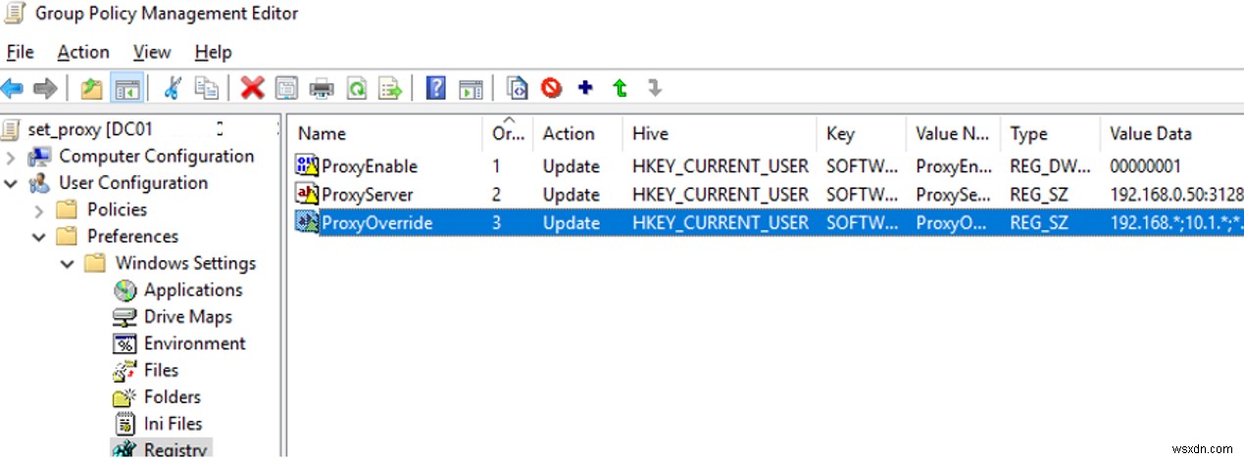The width and height of the screenshot is (1244, 459).
Task: Select the Policies folder
Action: point(117,209)
